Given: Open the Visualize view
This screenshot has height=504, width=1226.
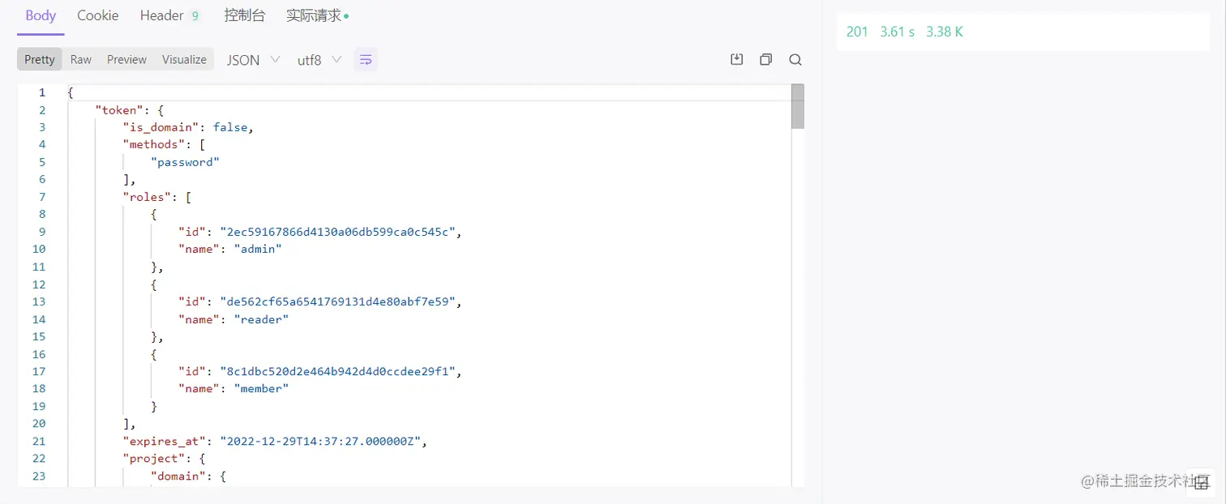Looking at the screenshot, I should [184, 58].
